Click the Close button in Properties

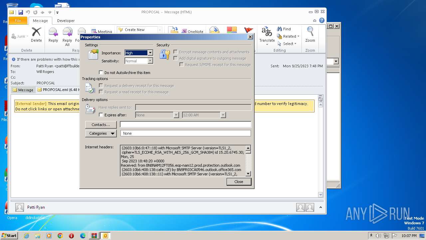tap(239, 182)
